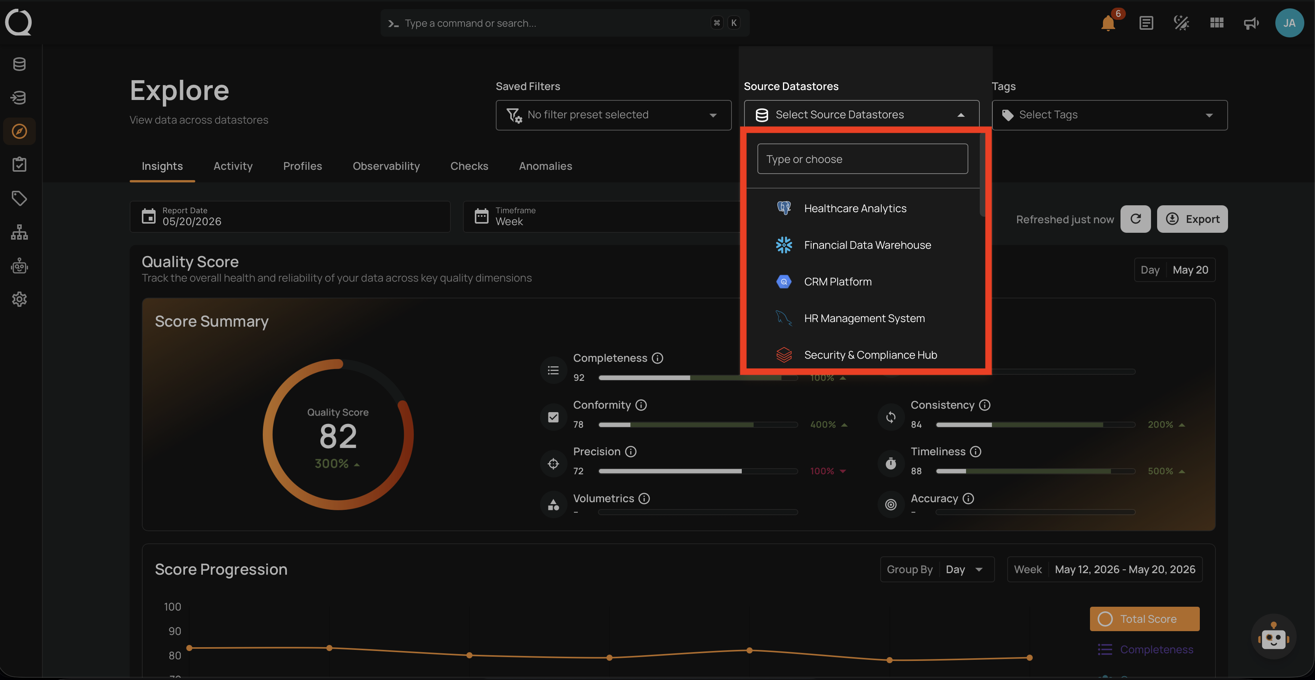
Task: Click the Accuracy info icon
Action: pyautogui.click(x=968, y=499)
